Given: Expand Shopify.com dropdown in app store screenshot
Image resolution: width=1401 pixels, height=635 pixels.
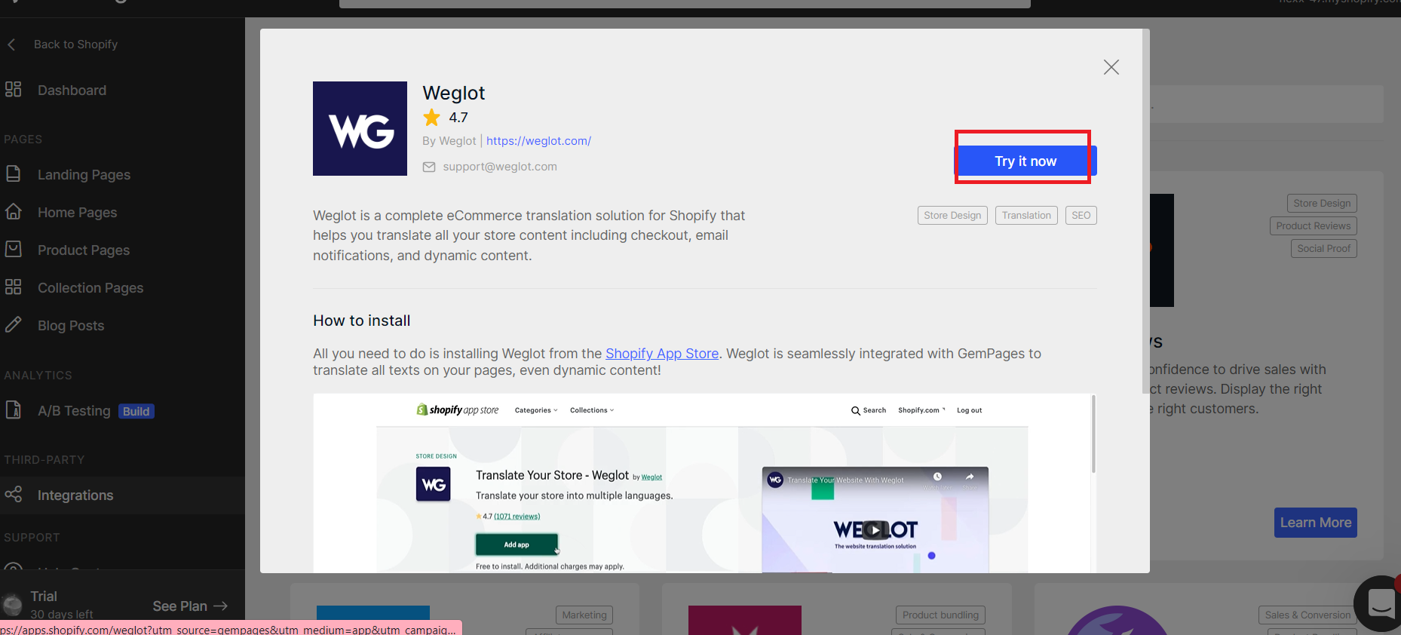Looking at the screenshot, I should [x=921, y=410].
